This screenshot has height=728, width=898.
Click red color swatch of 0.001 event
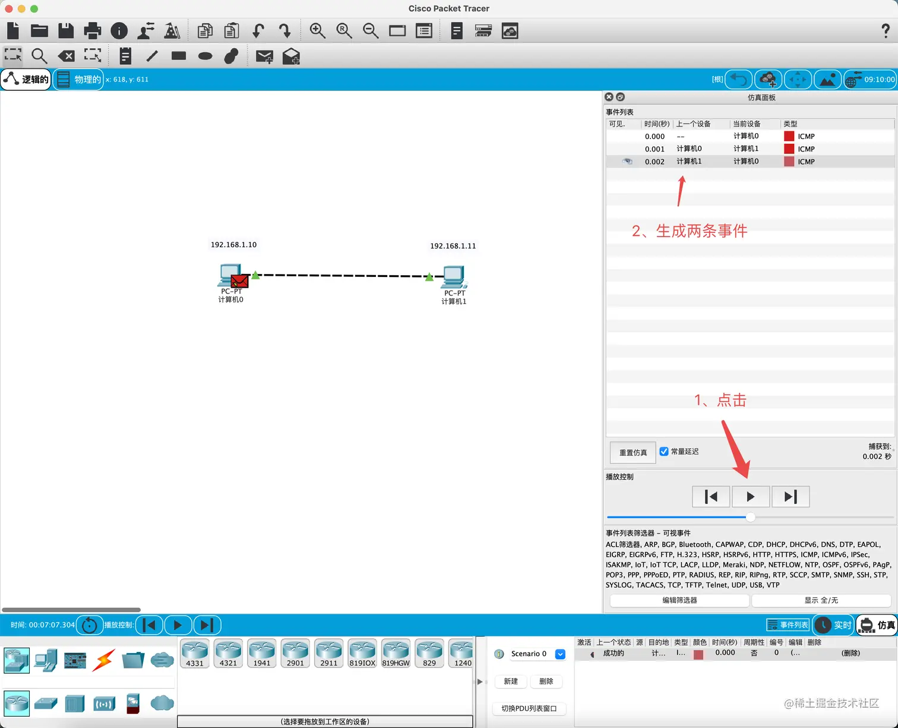pyautogui.click(x=789, y=149)
